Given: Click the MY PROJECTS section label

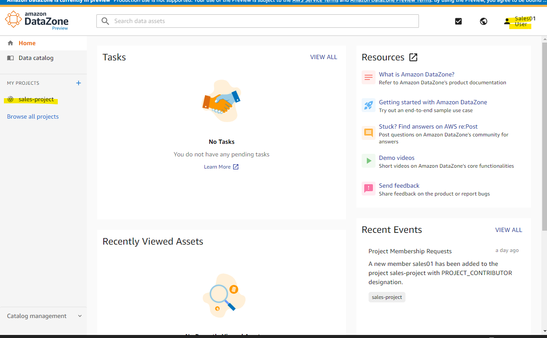Looking at the screenshot, I should 23,83.
